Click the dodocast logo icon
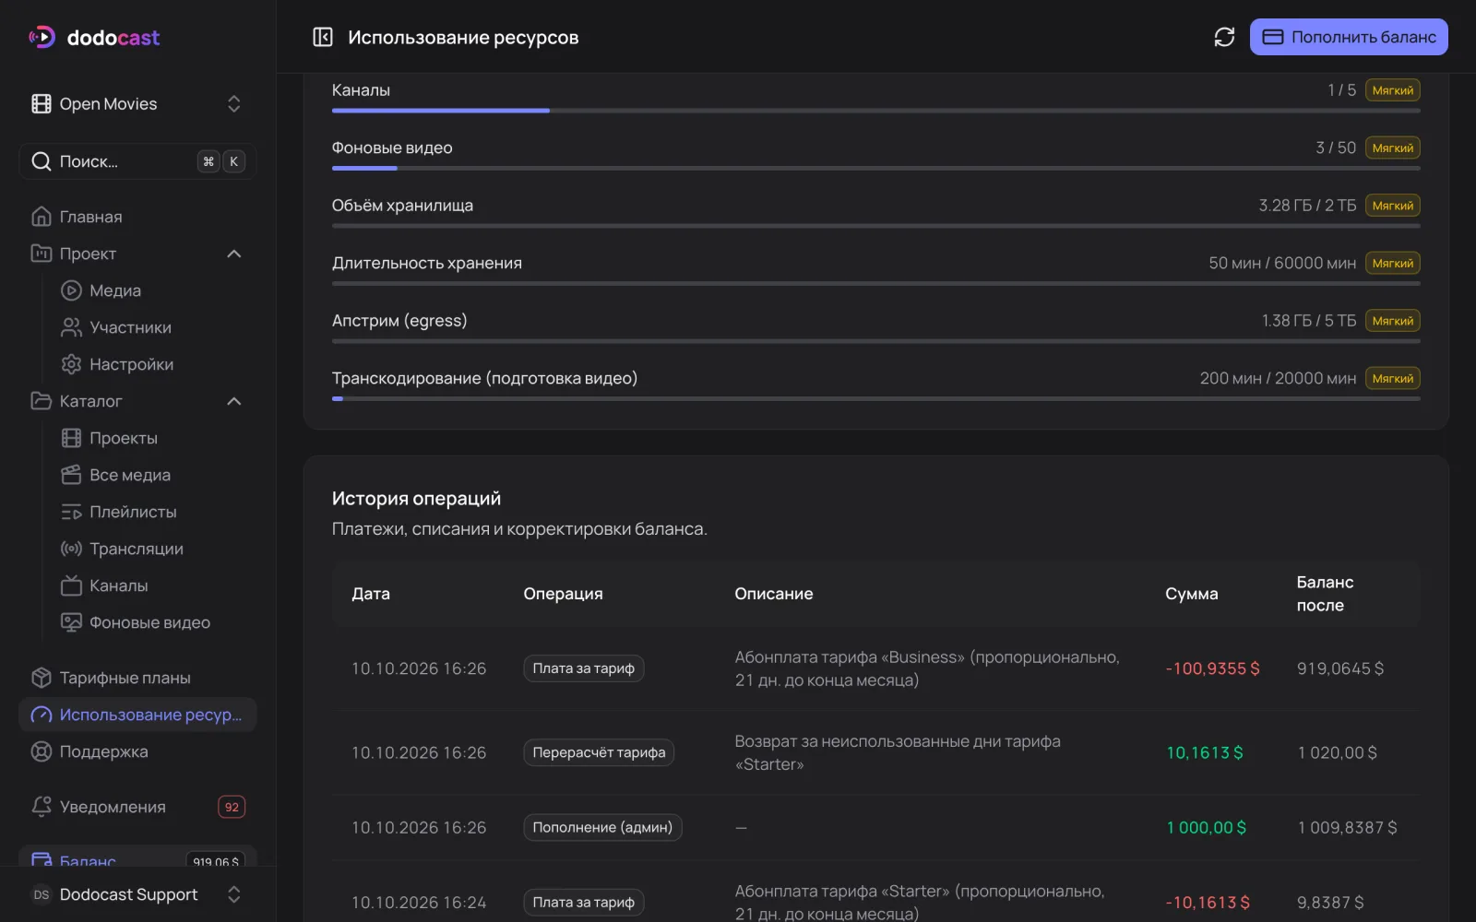1476x922 pixels. pos(42,37)
